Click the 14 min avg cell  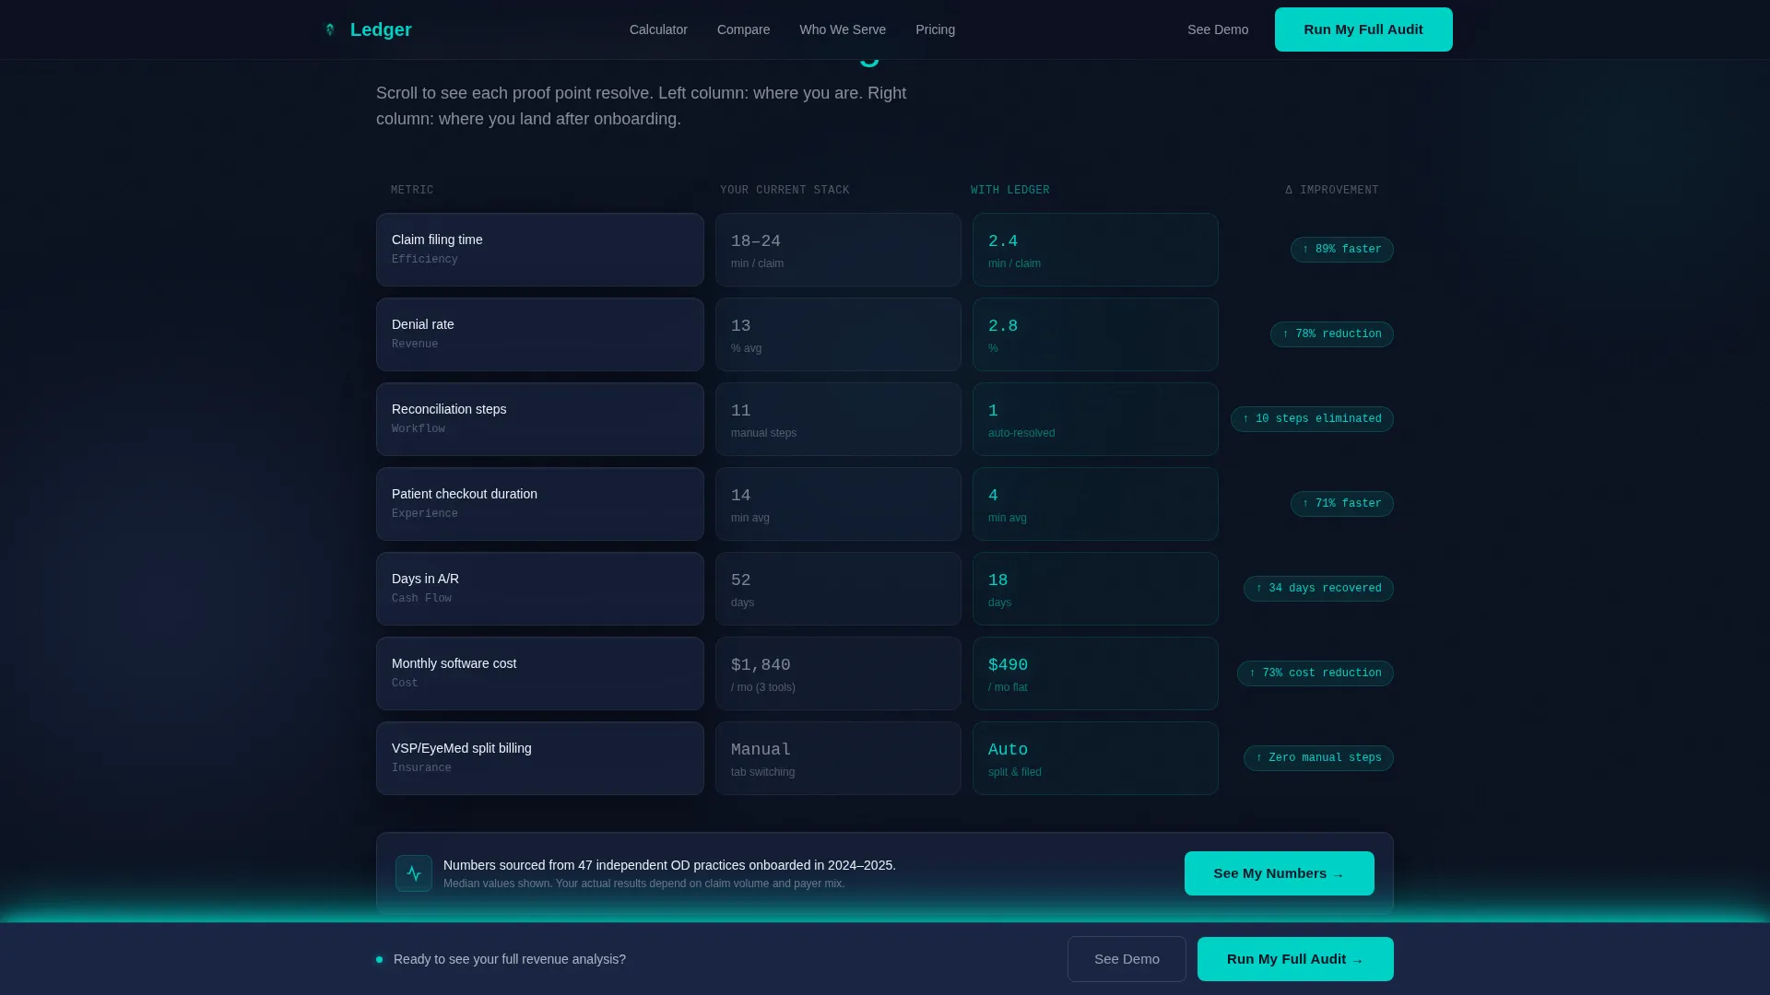(838, 504)
